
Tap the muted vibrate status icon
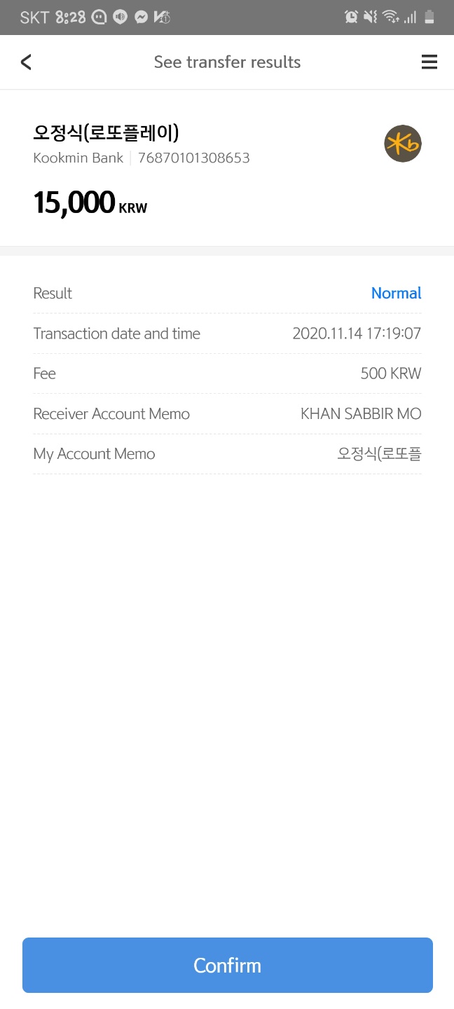click(371, 17)
